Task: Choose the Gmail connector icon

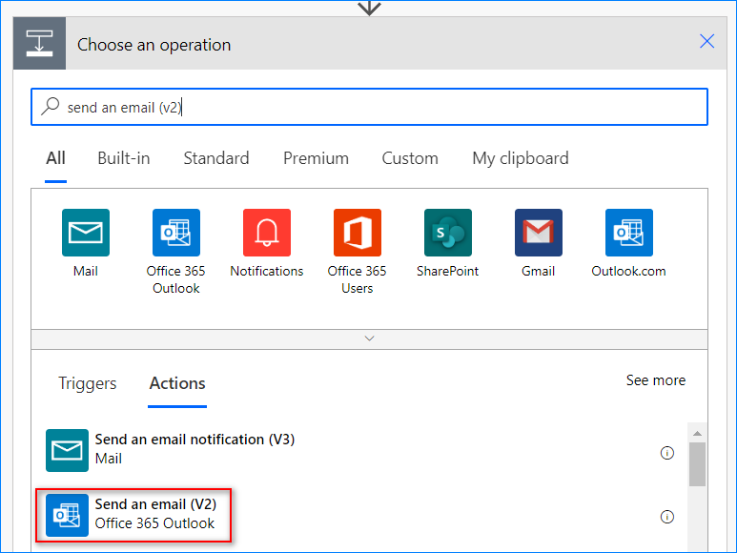Action: [x=538, y=233]
